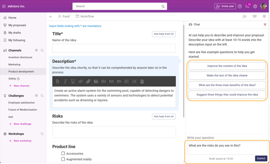Toggle bold formatting in description editor
Image resolution: width=270 pixels, height=164 pixels.
coord(58,81)
